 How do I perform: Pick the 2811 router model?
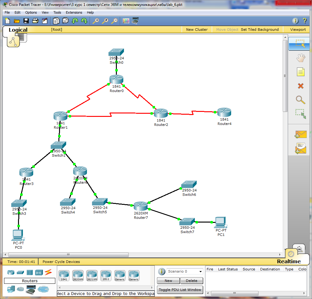(x=106, y=276)
